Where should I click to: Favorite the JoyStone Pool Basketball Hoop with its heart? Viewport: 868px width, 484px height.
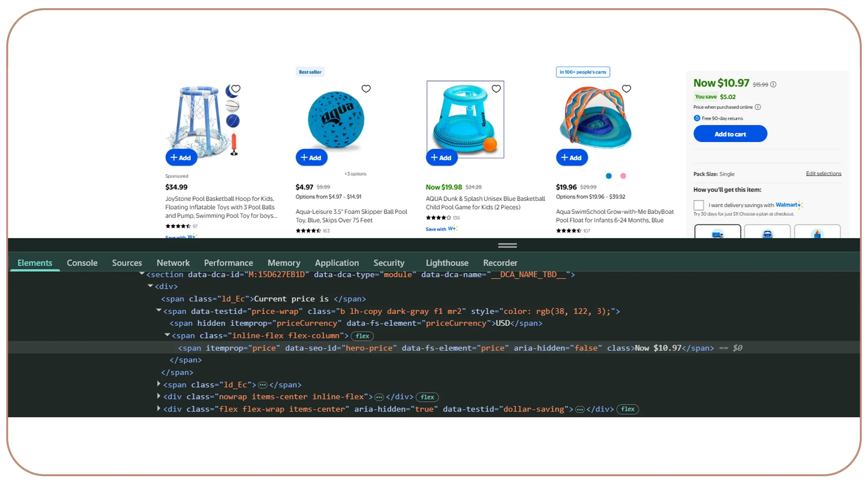click(x=236, y=89)
